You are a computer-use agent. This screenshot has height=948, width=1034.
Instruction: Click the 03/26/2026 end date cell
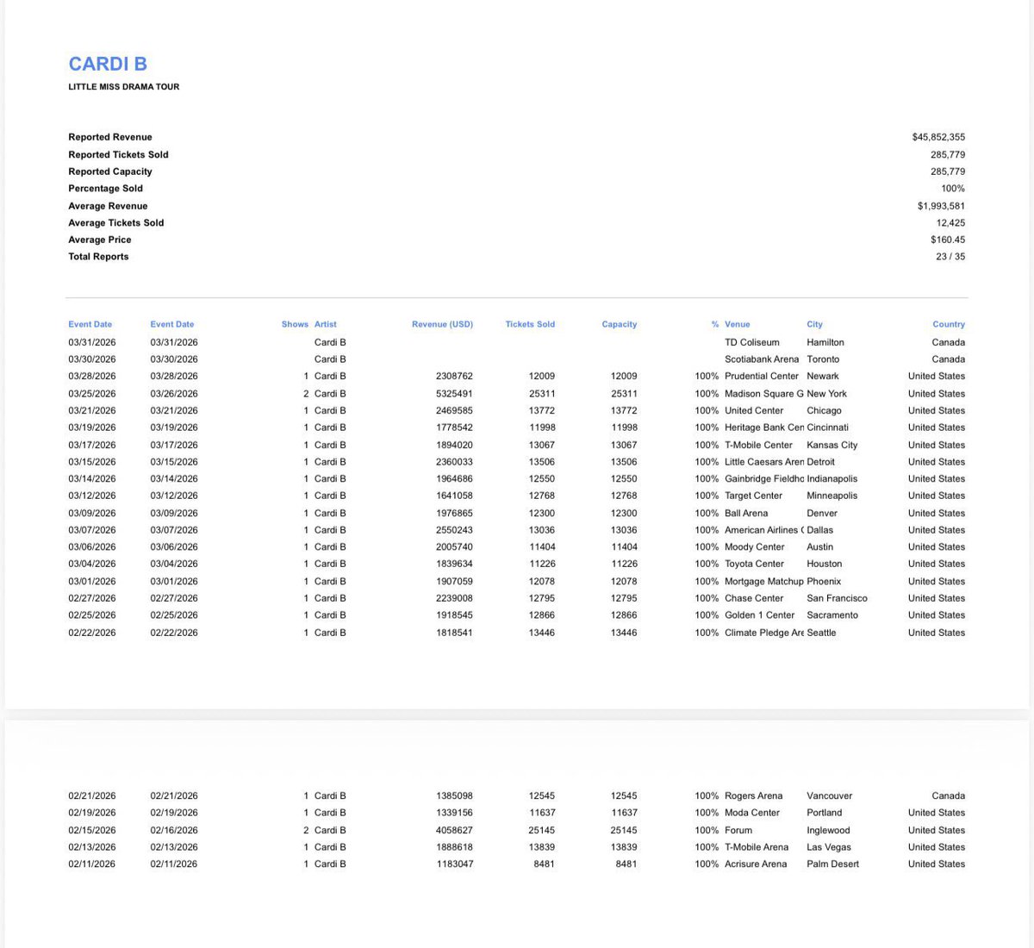coord(174,394)
